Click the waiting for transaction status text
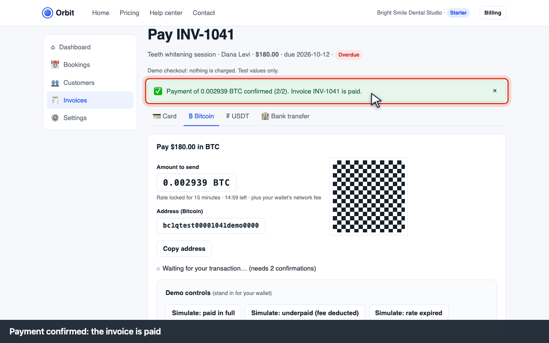This screenshot has width=549, height=343. [239, 268]
